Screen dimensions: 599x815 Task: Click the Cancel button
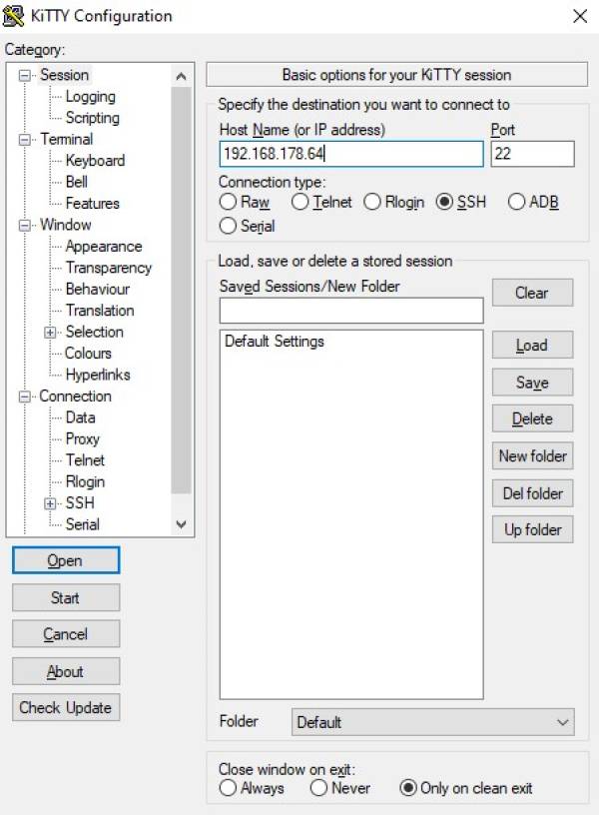coord(66,634)
